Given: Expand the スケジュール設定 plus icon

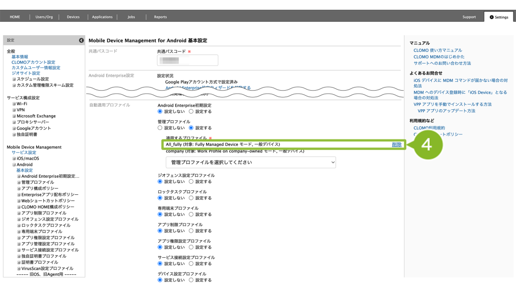Looking at the screenshot, I should point(14,79).
